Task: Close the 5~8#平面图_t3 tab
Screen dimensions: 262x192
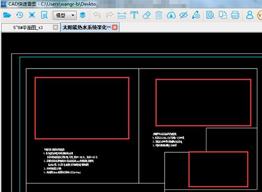Action: click(56, 27)
